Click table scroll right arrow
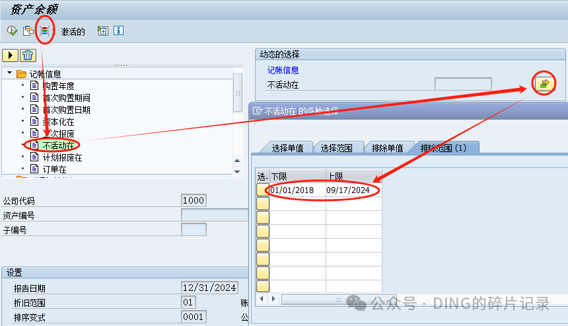 (273, 299)
